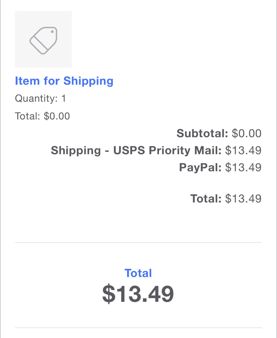Click the USPS Priority Mail $13.49 amount
Viewport: 277px width, 338px height.
[x=243, y=150]
